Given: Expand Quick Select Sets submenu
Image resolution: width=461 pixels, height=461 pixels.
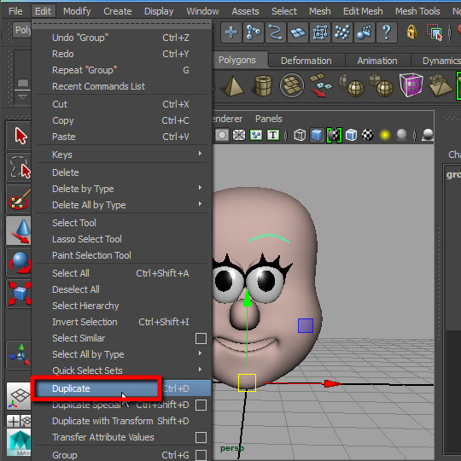Looking at the screenshot, I should [x=200, y=370].
